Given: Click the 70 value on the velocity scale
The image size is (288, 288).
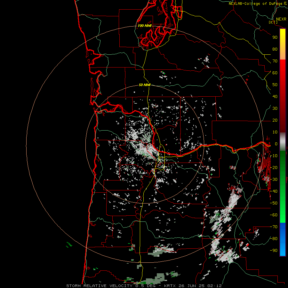Looking at the screenshot, I should tap(275, 61).
